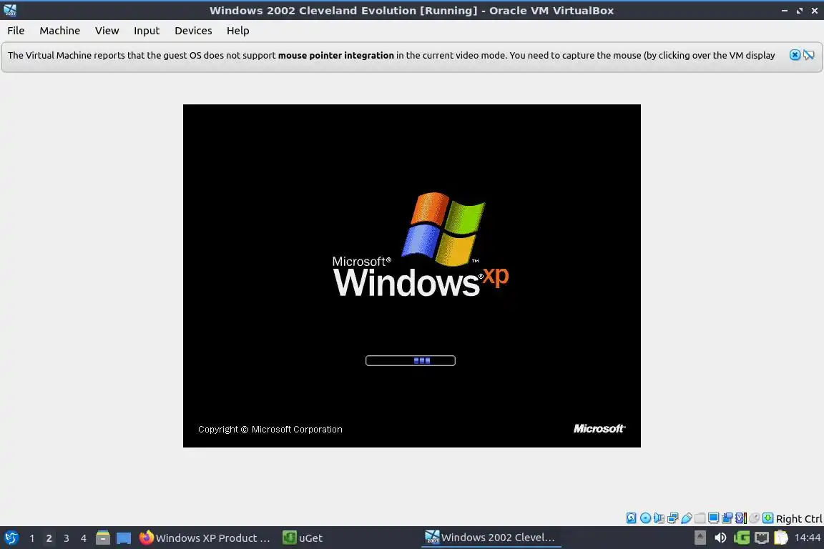Open the file manager from panel

[103, 538]
